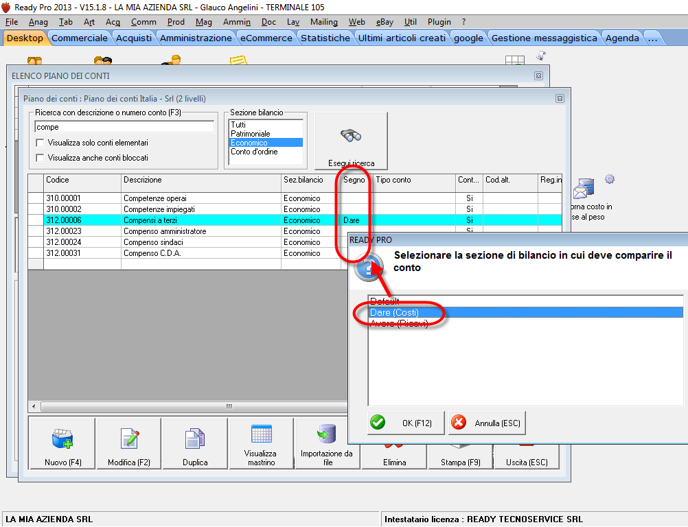Switch to the eCommerce tab
Viewport: 688px width, 527px height.
pos(266,38)
